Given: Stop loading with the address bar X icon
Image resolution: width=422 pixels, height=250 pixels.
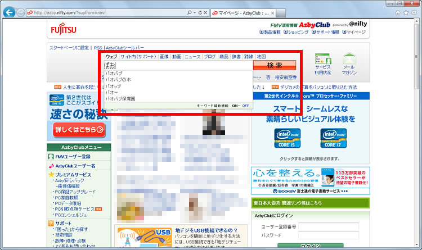Looking at the screenshot, I should click(x=205, y=12).
